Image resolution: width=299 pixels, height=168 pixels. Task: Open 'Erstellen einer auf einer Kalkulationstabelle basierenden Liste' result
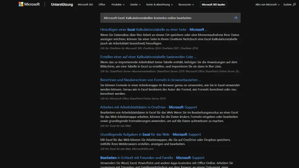pyautogui.click(x=148, y=57)
